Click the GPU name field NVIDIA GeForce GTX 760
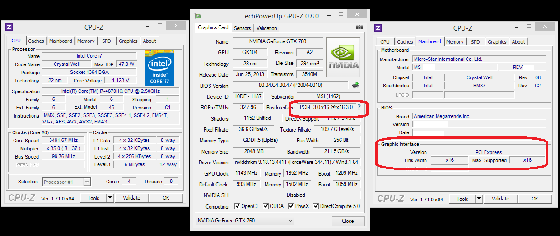Image resolution: width=560 pixels, height=236 pixels. click(x=278, y=41)
